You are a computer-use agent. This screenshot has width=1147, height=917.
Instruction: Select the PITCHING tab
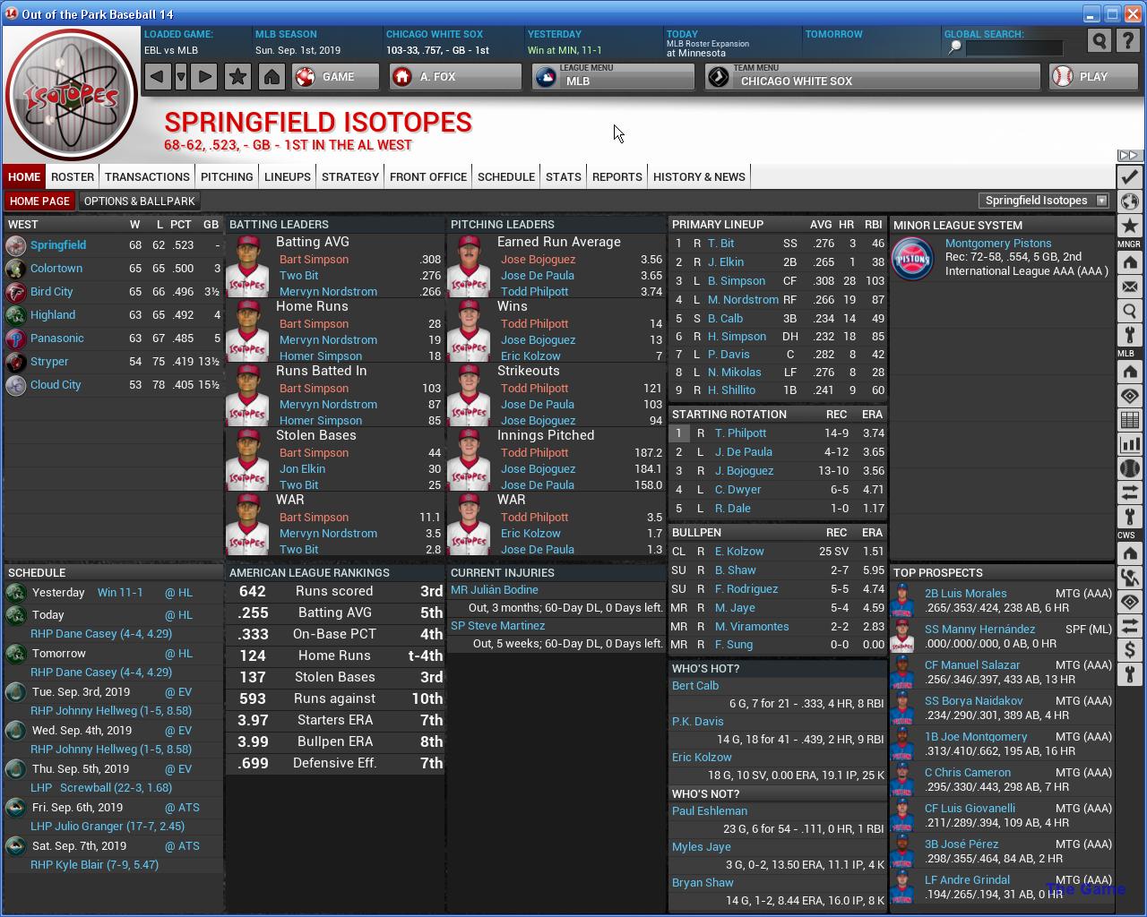coord(227,176)
